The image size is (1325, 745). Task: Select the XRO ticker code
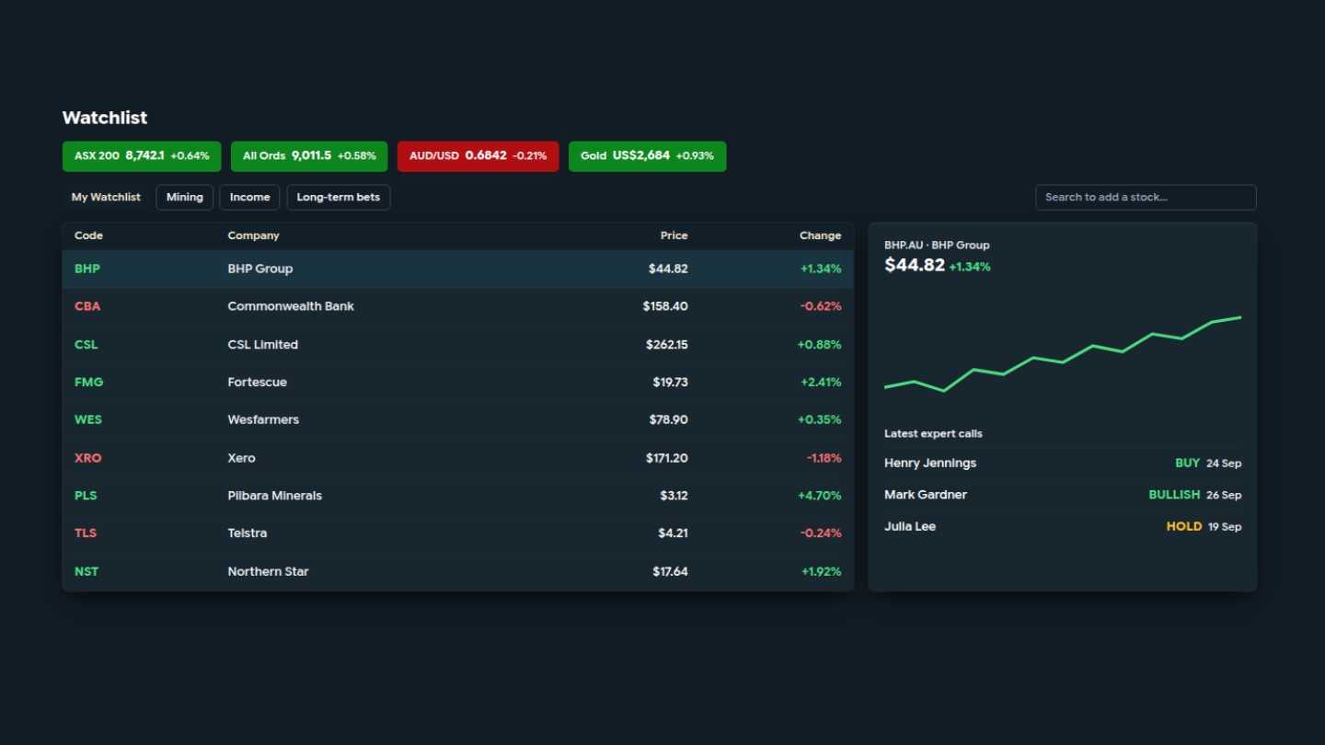[88, 458]
